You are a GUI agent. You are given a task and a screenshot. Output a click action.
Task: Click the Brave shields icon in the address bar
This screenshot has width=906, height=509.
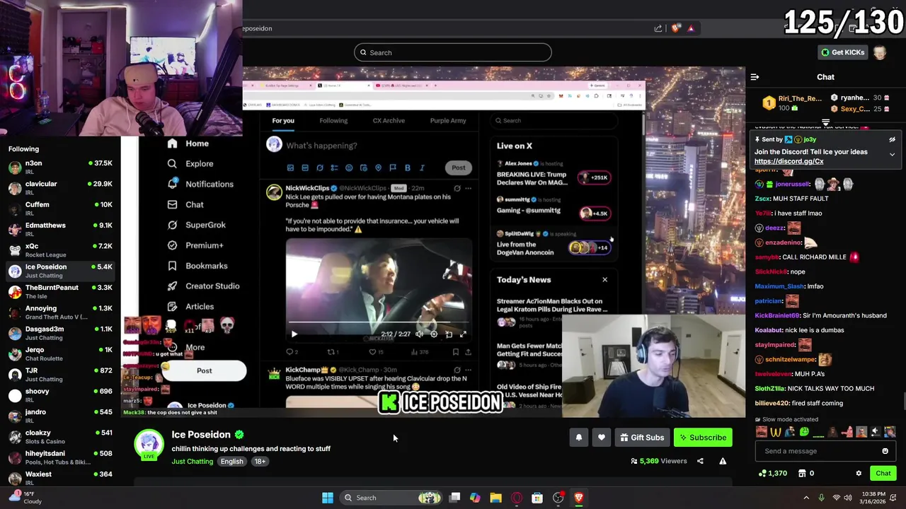coord(675,28)
